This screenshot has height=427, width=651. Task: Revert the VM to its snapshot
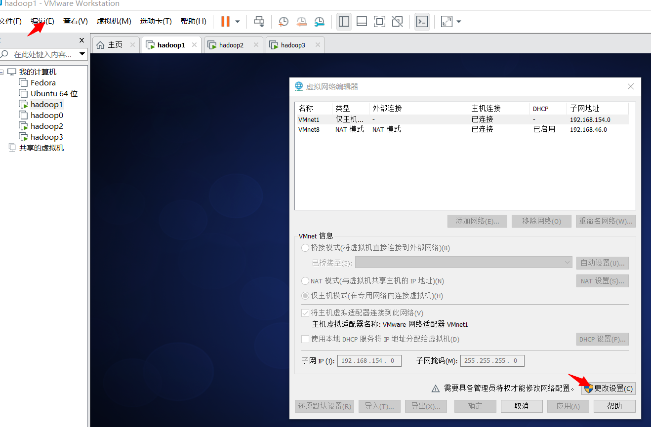coord(301,21)
